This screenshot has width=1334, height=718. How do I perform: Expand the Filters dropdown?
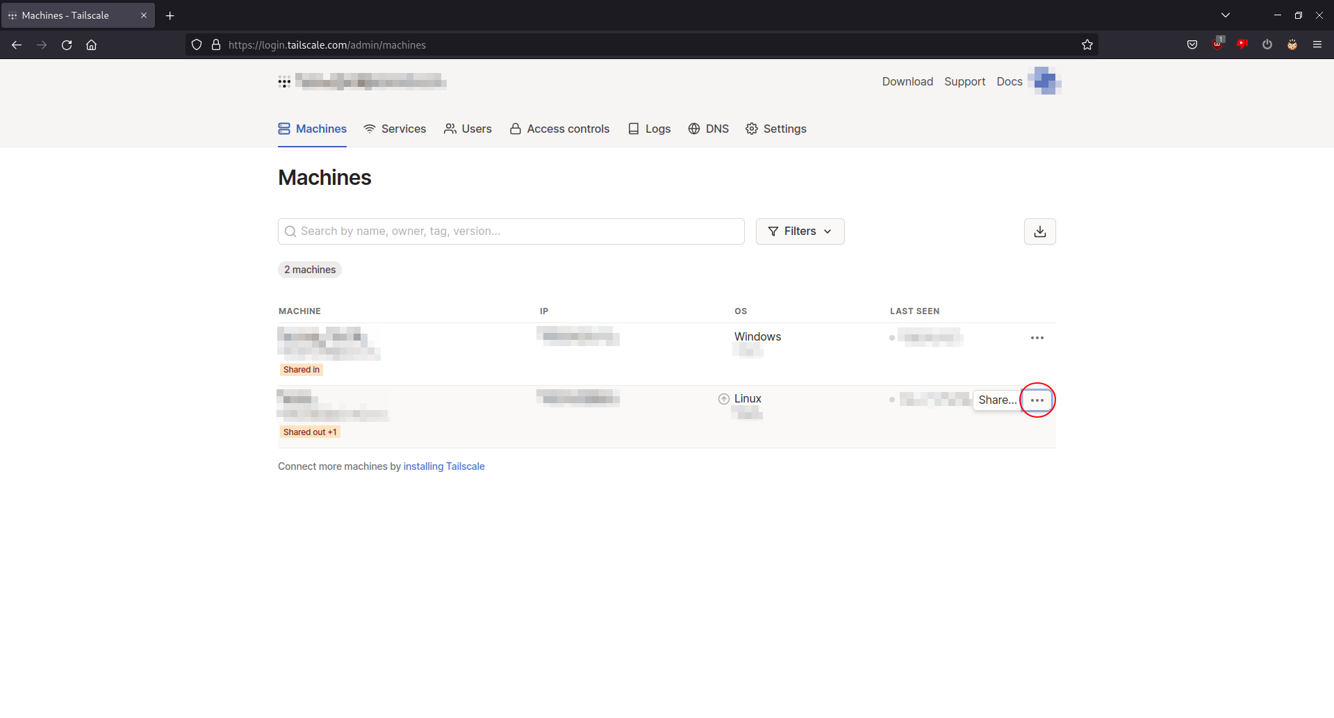pos(800,231)
